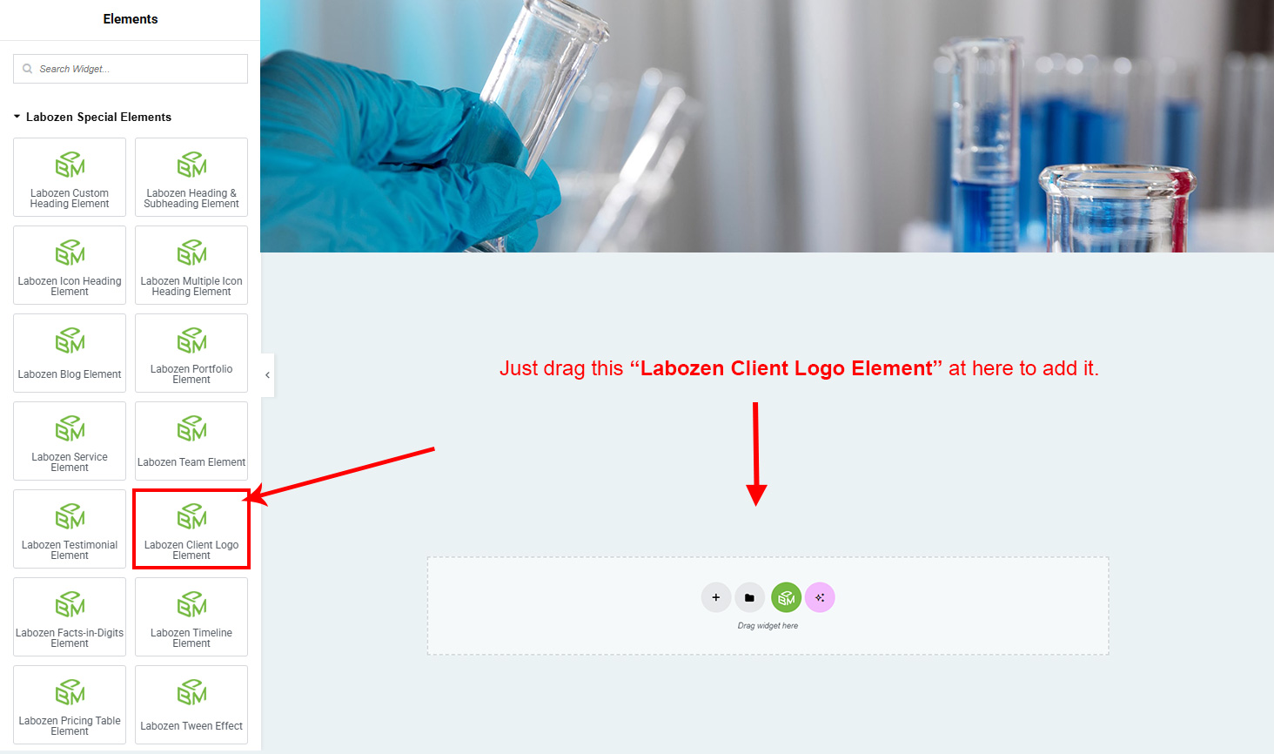The image size is (1274, 754).
Task: Choose the Labozen Testimonial Element widget
Action: pyautogui.click(x=70, y=529)
